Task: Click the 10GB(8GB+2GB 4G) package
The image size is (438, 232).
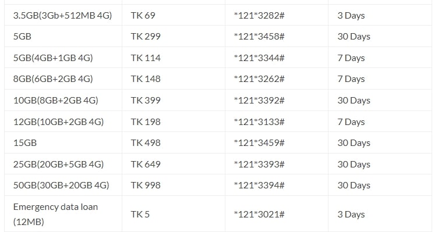Action: (56, 101)
